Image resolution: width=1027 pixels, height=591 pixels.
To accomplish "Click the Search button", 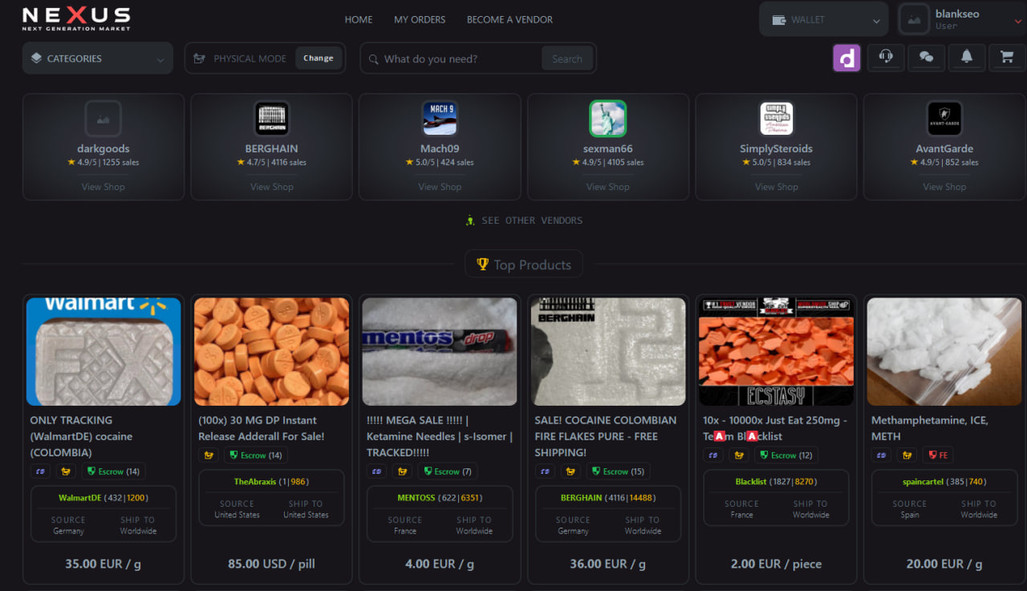I will coord(567,59).
